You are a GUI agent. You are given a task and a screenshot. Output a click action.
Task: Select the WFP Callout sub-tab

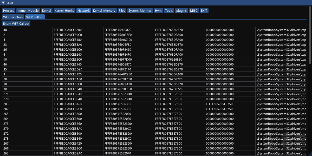click(35, 17)
